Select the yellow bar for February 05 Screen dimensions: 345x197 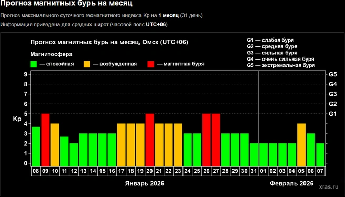[301, 145]
